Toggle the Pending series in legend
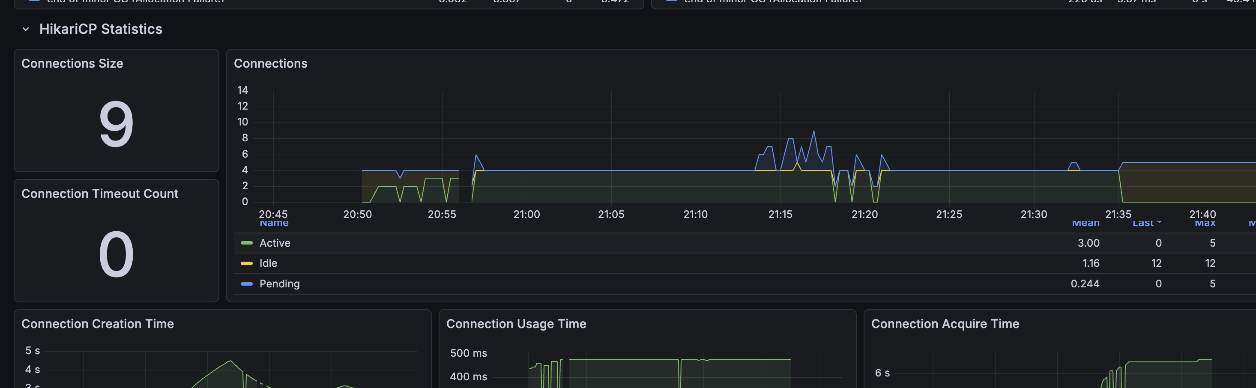 tap(279, 284)
